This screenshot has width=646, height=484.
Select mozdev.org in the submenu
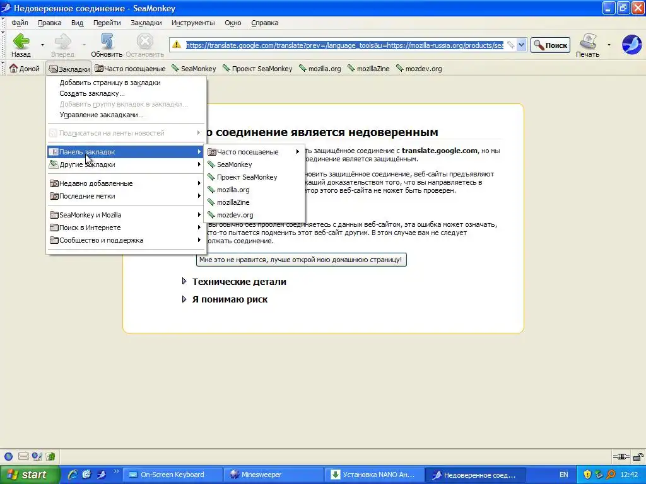(x=254, y=215)
